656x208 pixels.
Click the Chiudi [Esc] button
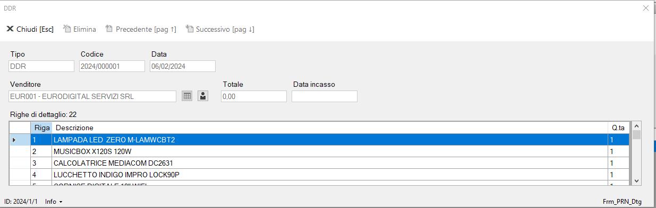[30, 29]
